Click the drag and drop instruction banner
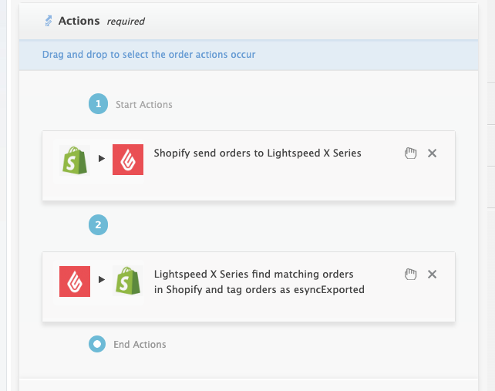This screenshot has width=495, height=391. (x=149, y=55)
